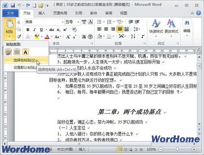Image resolution: width=204 pixels, height=155 pixels.
Task: Click the decrease indent icon
Action: [131, 22]
